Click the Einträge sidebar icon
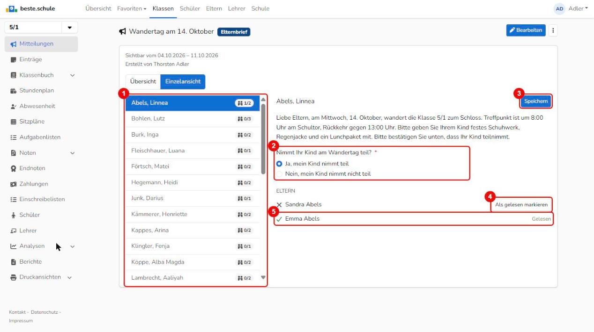Screen dimensions: 594x332 coord(13,59)
